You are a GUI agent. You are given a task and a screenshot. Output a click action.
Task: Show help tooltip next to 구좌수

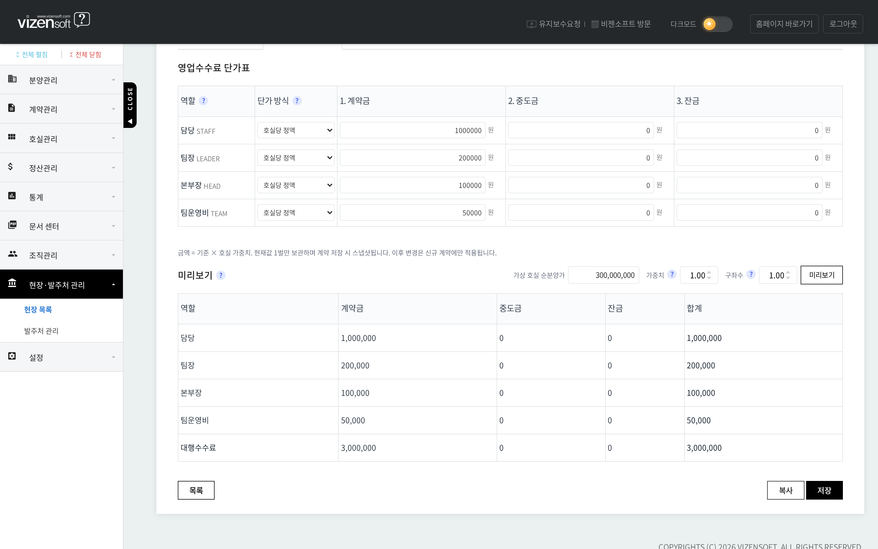pos(751,274)
